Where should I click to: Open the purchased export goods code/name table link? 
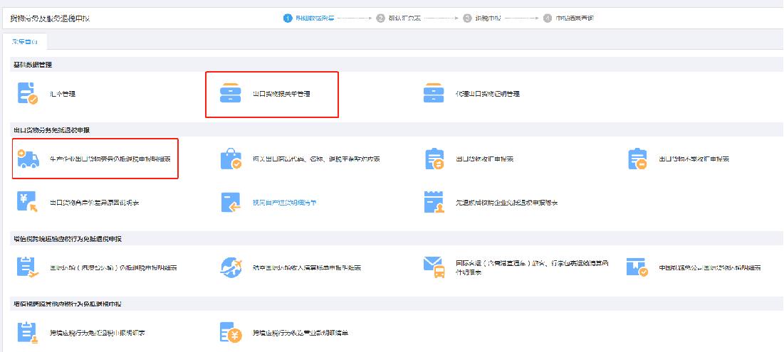[316, 159]
